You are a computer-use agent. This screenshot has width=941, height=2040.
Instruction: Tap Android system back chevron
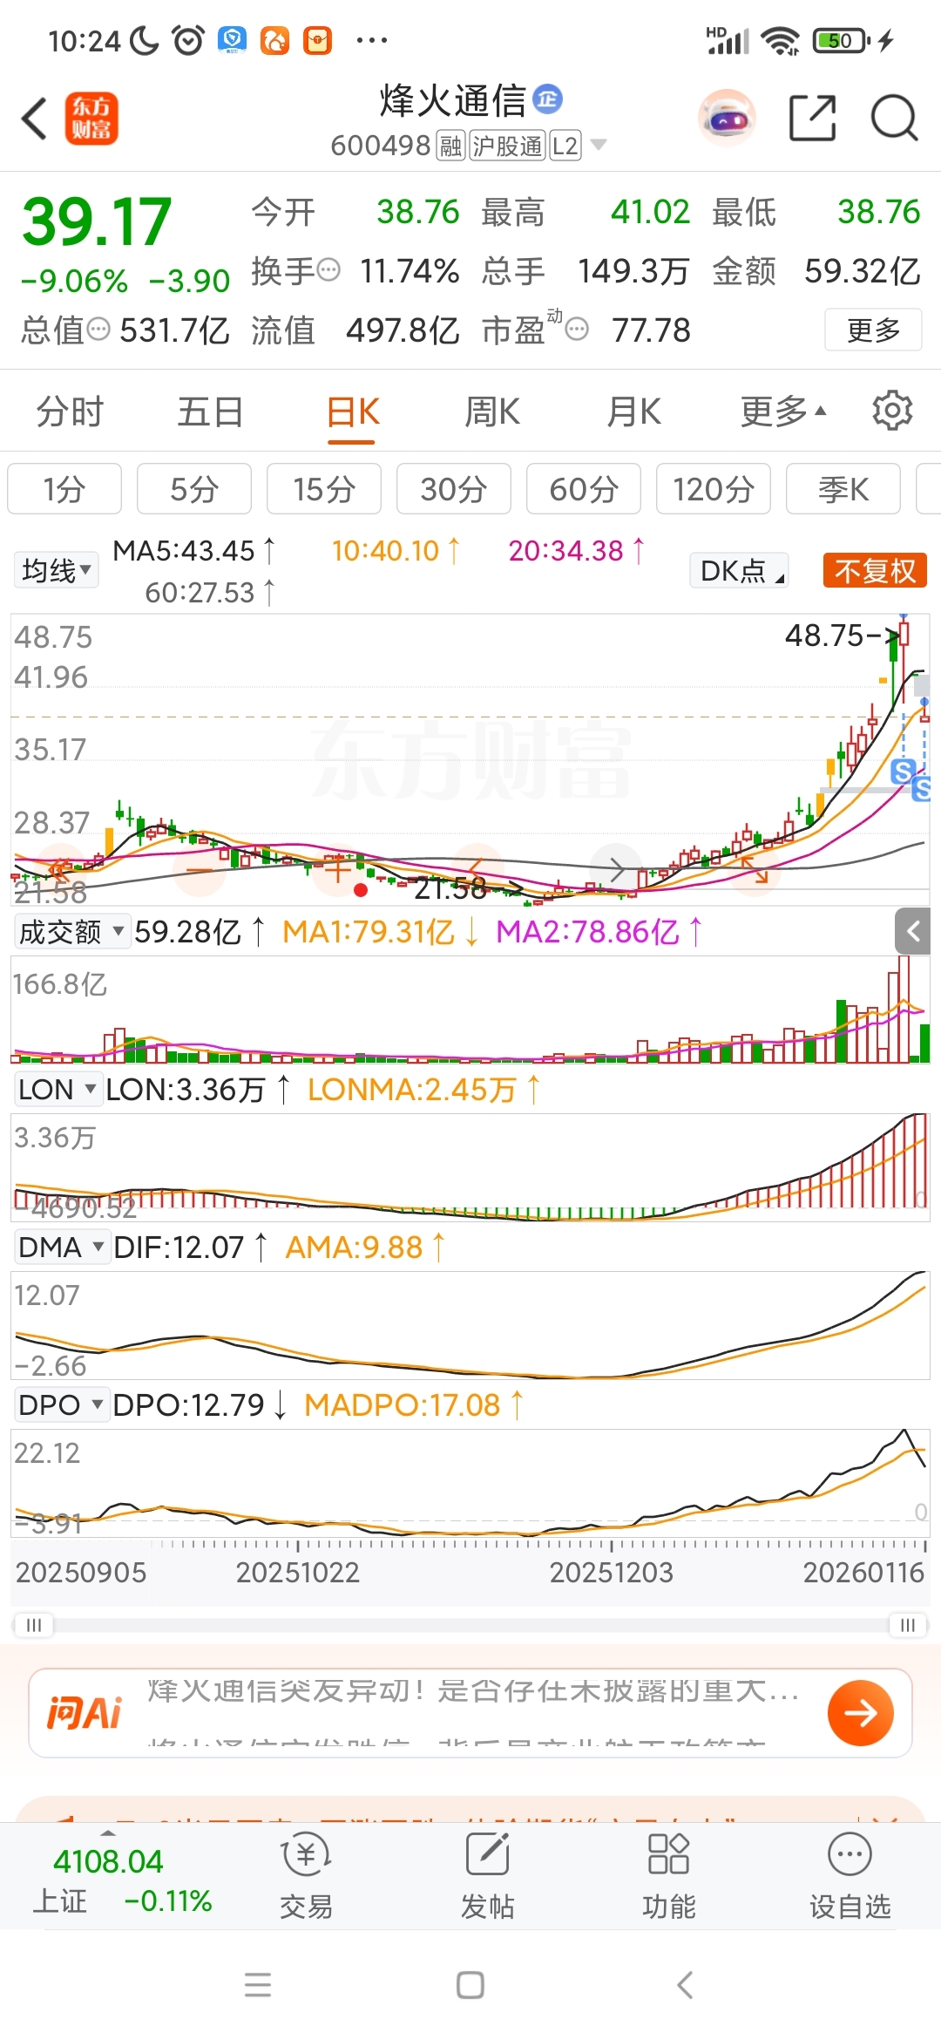[685, 1985]
